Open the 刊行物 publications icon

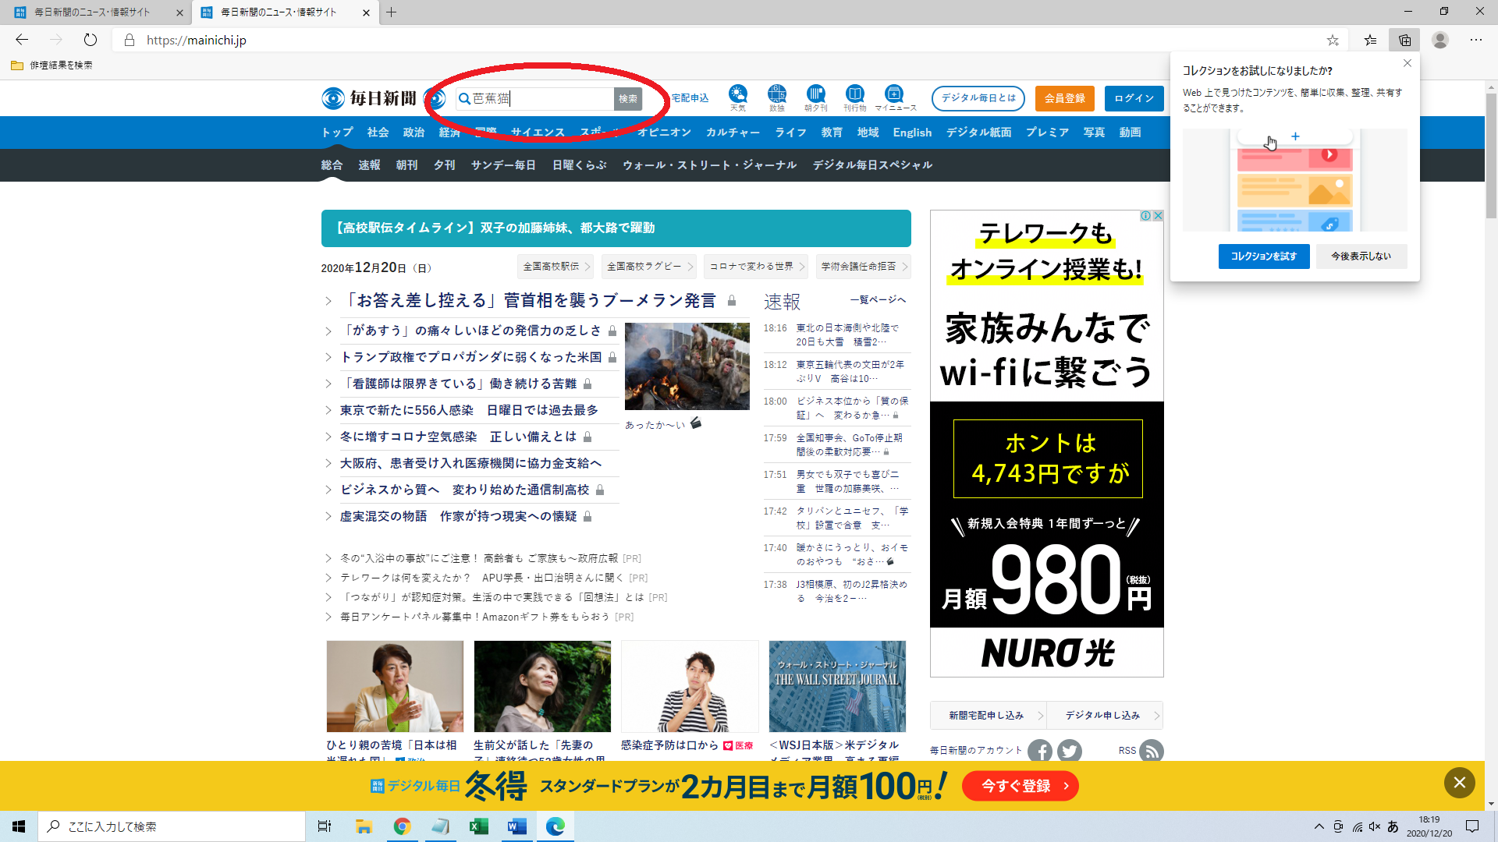pos(854,95)
